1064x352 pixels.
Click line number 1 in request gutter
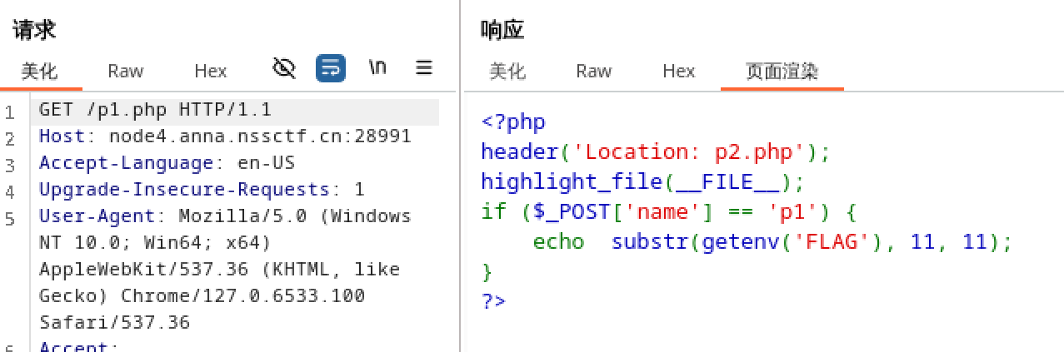[x=9, y=112]
